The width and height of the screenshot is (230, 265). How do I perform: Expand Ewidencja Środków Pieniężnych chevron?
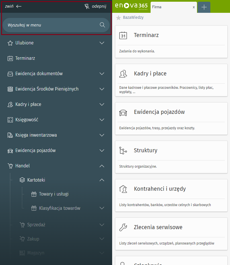coord(102,89)
